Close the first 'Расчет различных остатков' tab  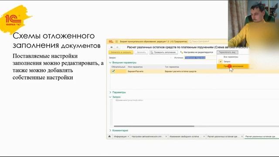coord(242,137)
